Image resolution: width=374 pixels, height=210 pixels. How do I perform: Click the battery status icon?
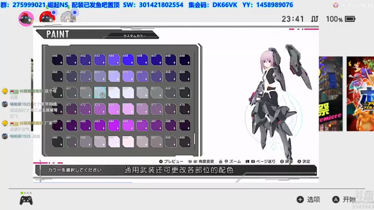click(x=350, y=19)
